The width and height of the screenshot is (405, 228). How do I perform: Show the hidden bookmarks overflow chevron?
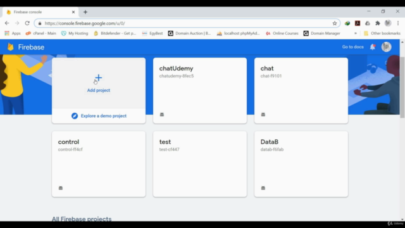[356, 34]
